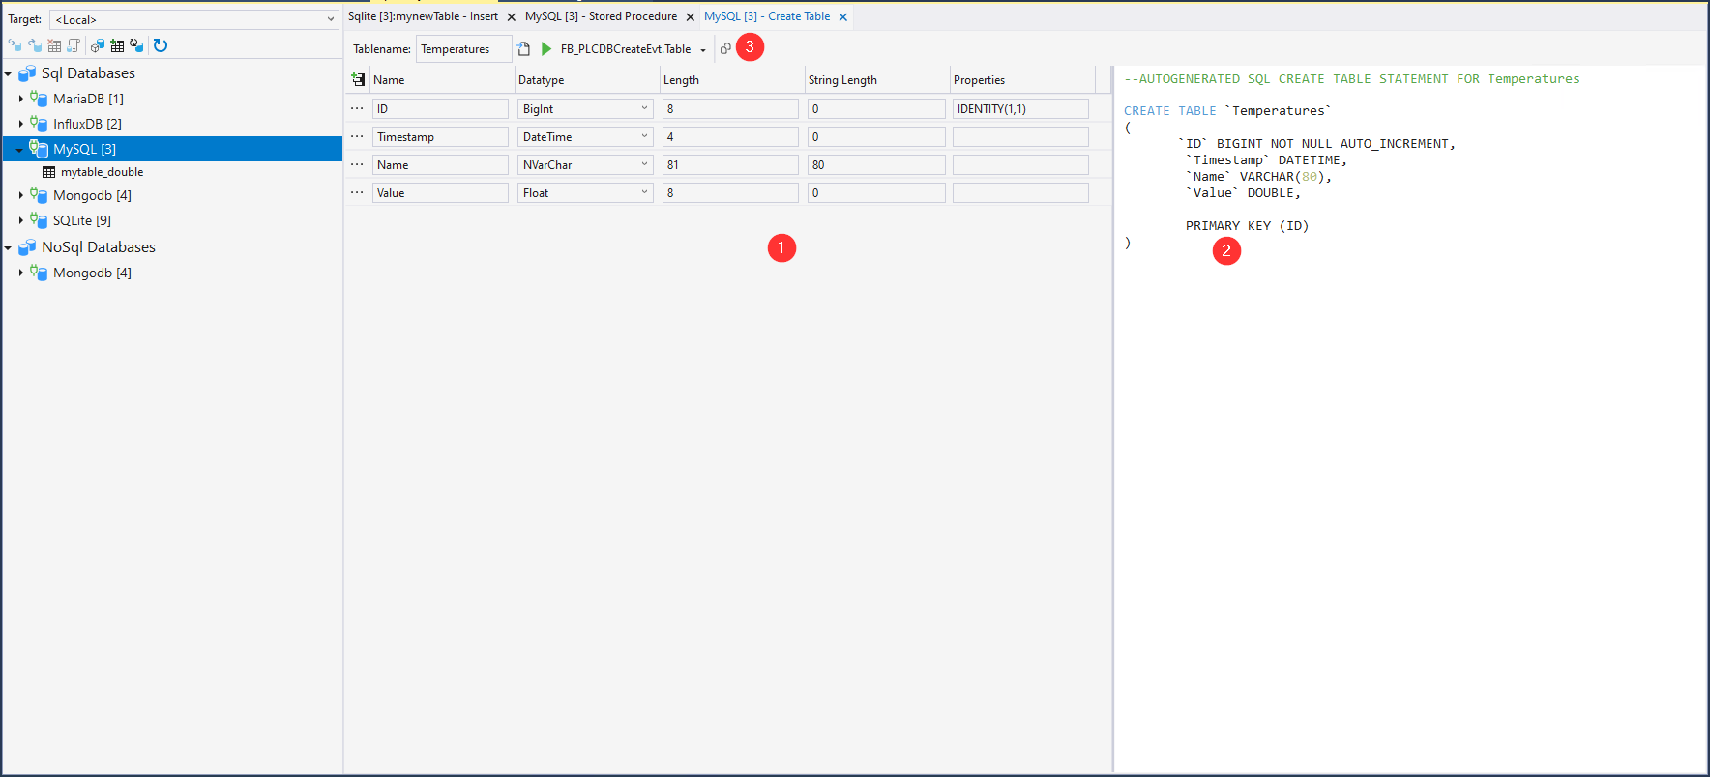Screen dimensions: 1710x777
Task: Select the InfluxDB [2] tree item
Action: coord(87,124)
